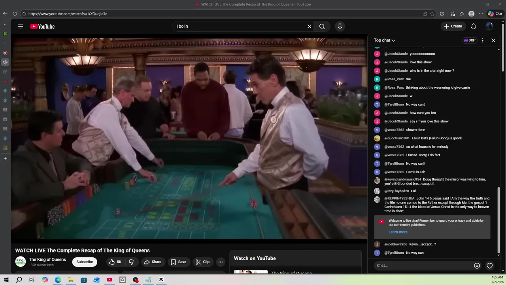Open Windows Start menu

click(x=6, y=280)
